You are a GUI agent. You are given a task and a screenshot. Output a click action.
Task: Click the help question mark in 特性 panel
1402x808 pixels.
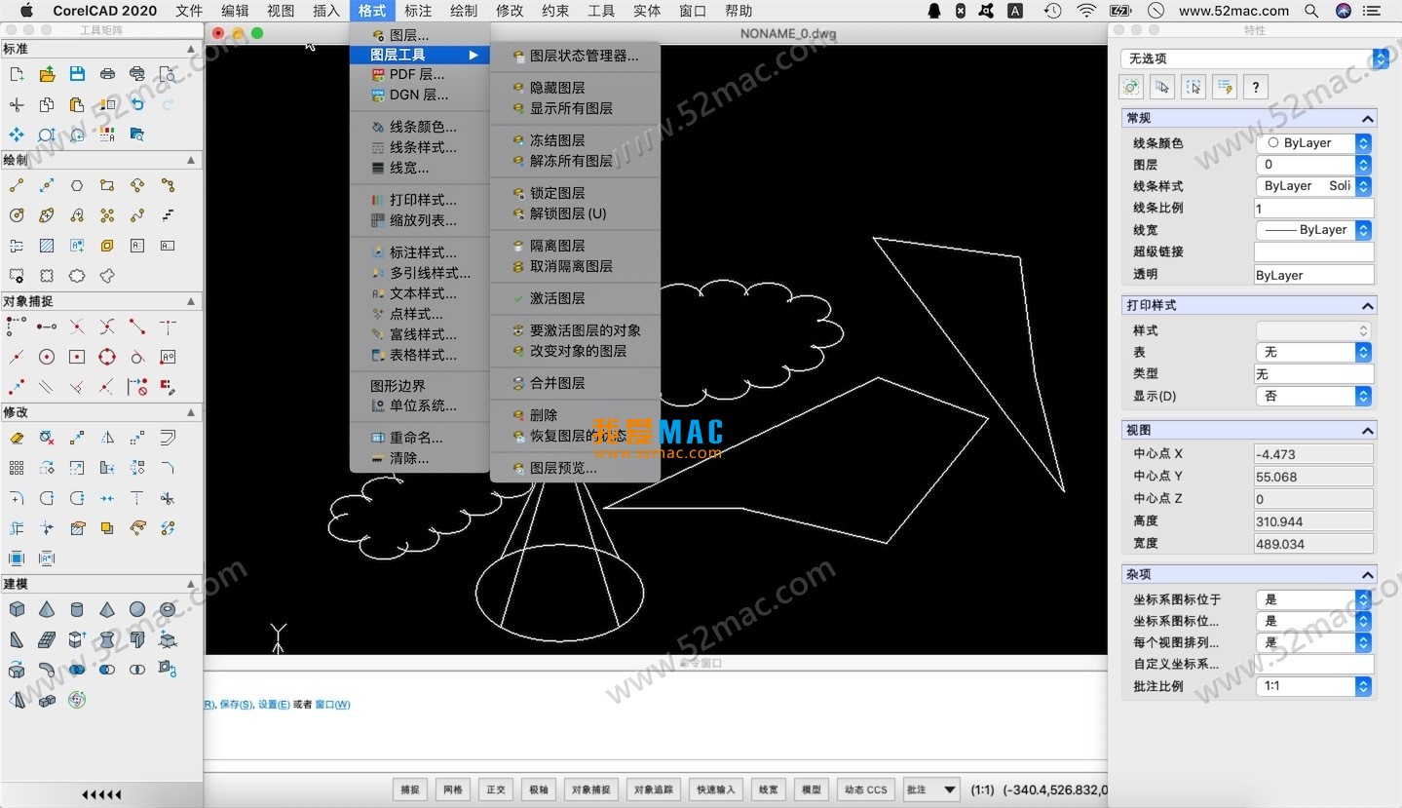coord(1256,87)
